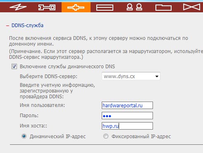Open the bow-tie shaped toolbar icon

(192, 7)
